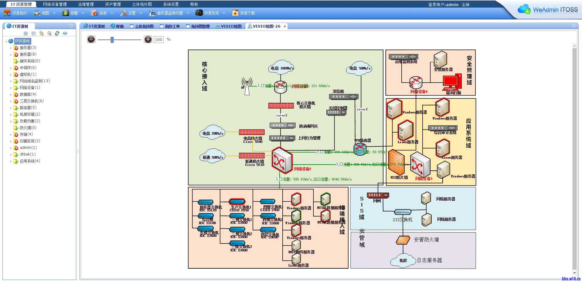Screen dimensions: 582x282
Task: Click expand-all icon in IT资源树 toolbar
Action: 26,34
